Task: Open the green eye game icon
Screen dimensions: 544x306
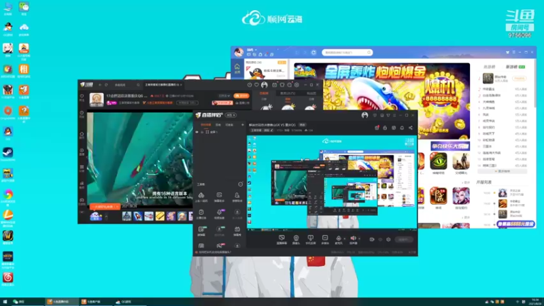Action: pyautogui.click(x=438, y=161)
